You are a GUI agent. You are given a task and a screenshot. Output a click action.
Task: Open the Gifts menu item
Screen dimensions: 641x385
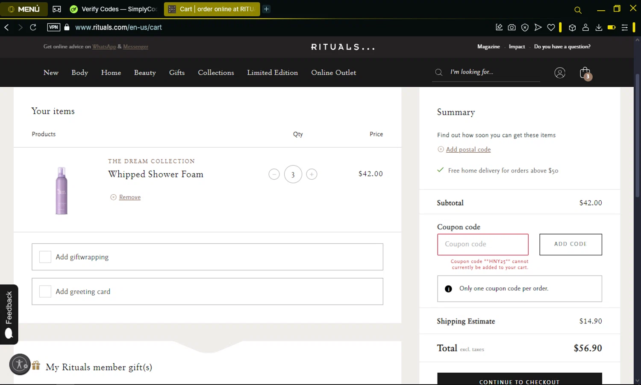pyautogui.click(x=177, y=73)
